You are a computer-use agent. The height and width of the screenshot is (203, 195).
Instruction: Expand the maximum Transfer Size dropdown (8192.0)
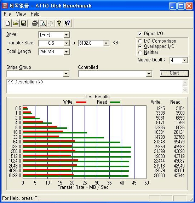coord(106,43)
